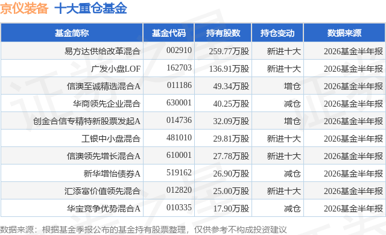Click the 数据来源 column header
This screenshot has width=386, height=235.
[344, 33]
